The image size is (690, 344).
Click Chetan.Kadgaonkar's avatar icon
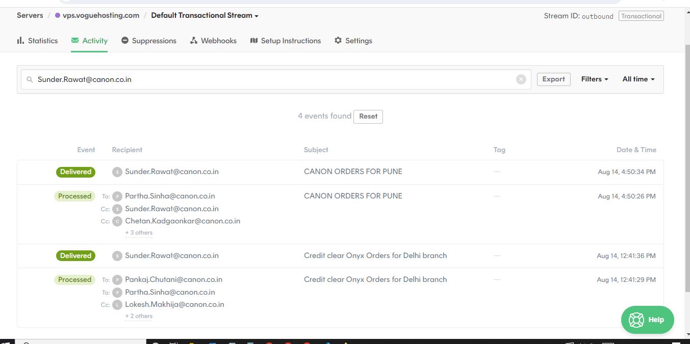(x=117, y=221)
